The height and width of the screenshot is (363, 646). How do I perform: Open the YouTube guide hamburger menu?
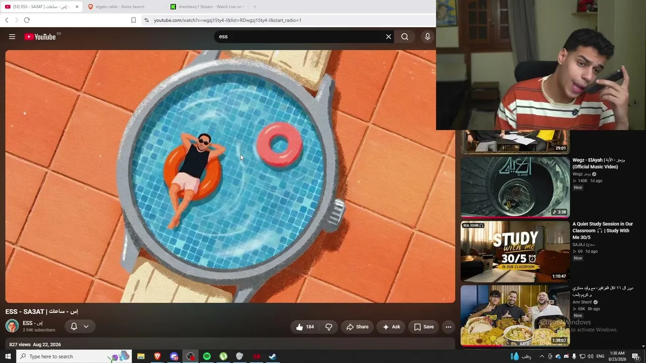12,37
